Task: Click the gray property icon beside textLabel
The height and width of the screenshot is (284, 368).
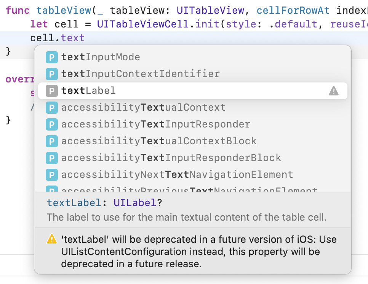Action: (52, 91)
